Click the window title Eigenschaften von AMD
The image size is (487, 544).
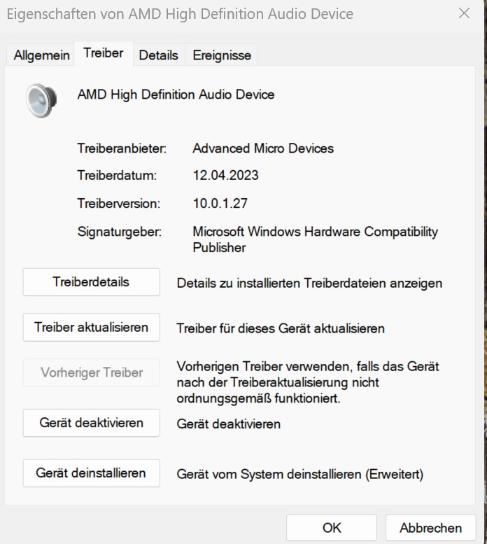click(x=180, y=14)
